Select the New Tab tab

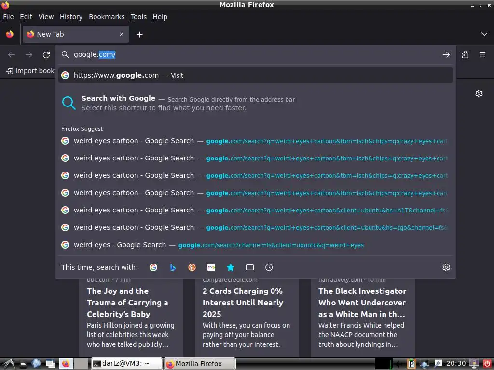point(76,34)
